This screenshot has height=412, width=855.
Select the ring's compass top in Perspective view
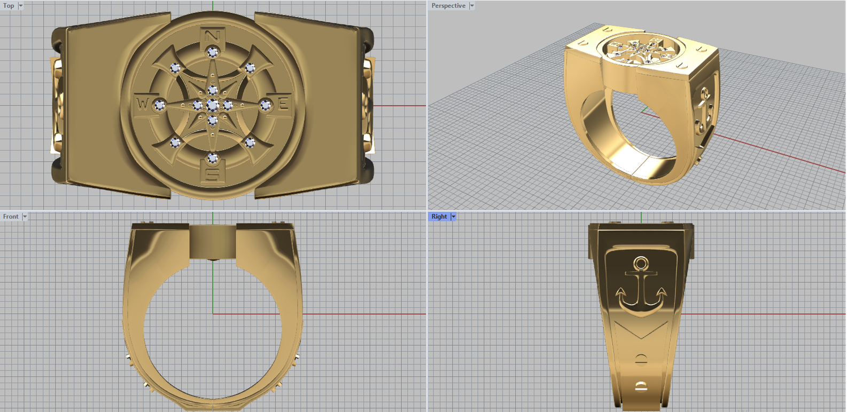[640, 53]
